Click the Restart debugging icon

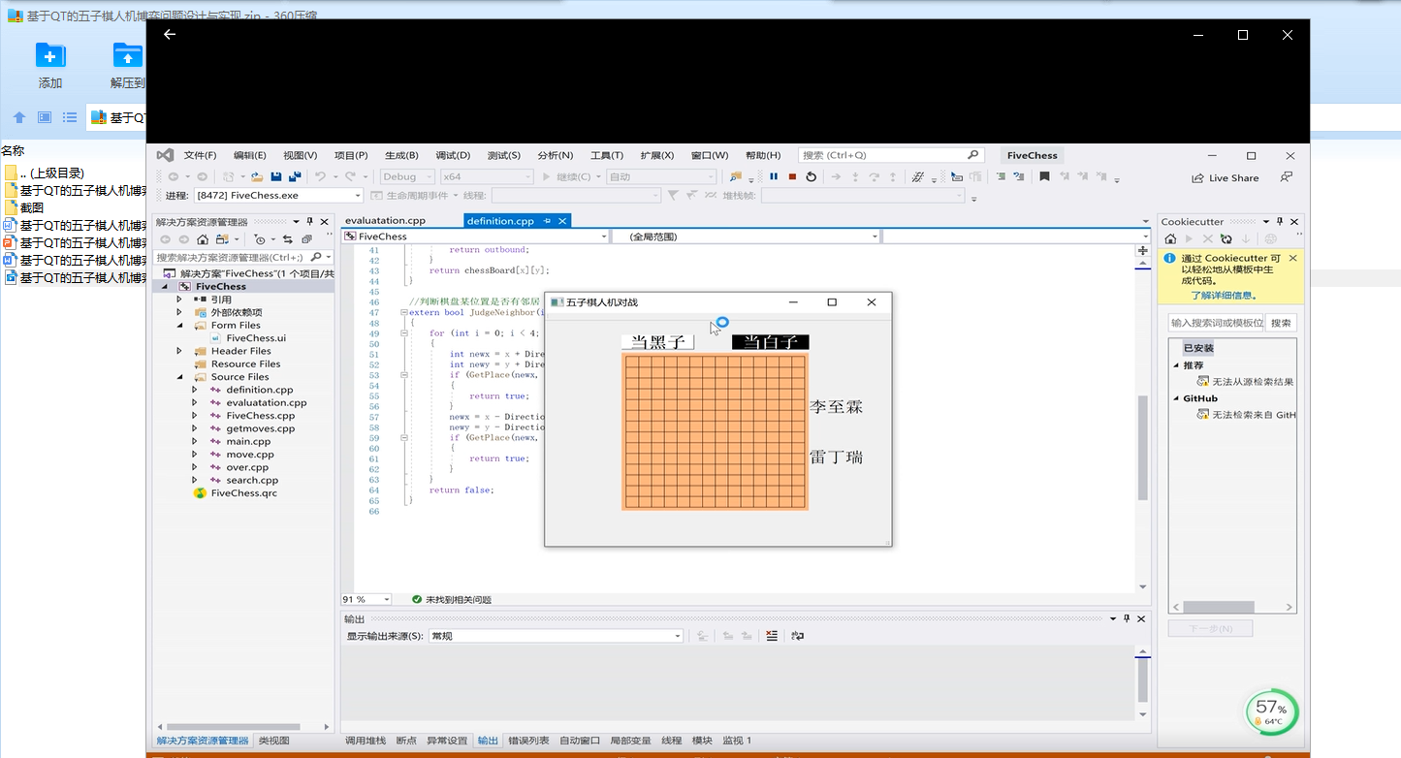[811, 176]
